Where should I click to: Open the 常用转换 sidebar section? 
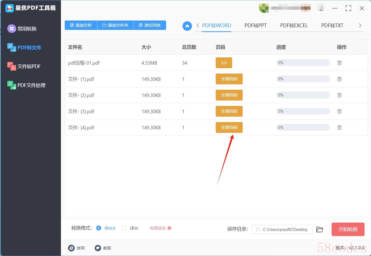(x=22, y=29)
